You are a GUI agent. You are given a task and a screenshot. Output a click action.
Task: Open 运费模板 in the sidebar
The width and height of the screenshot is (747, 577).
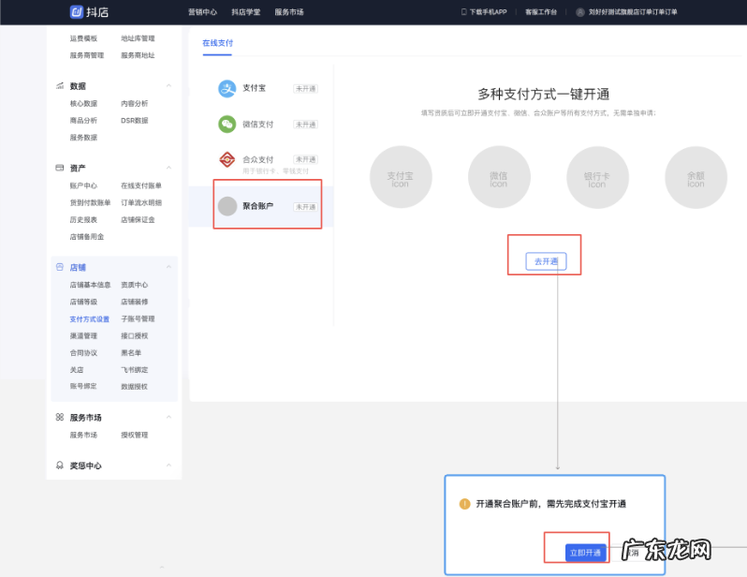click(83, 38)
